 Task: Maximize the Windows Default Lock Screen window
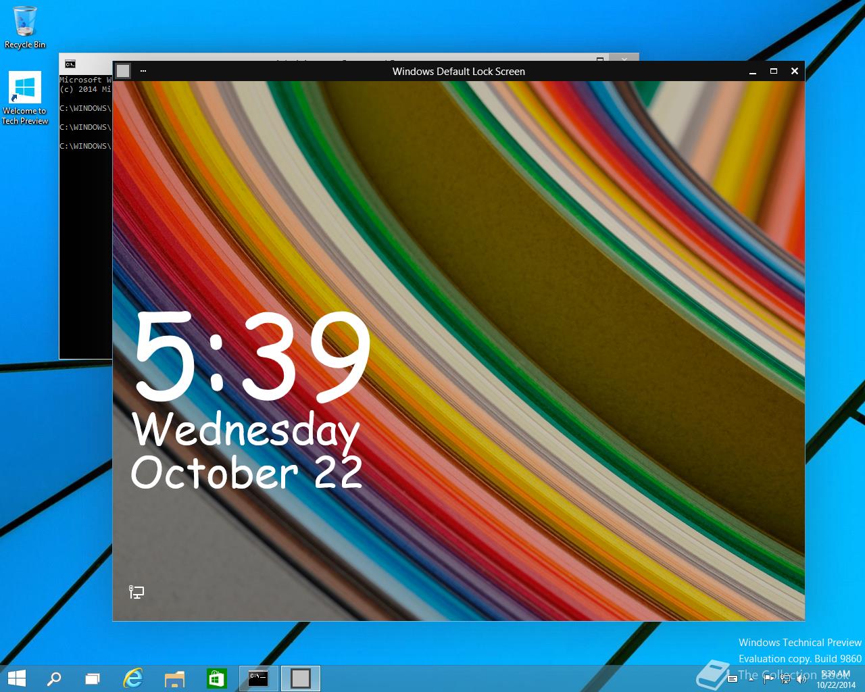[x=774, y=71]
